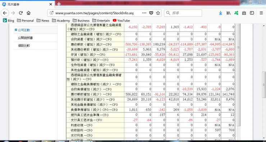The height and width of the screenshot is (142, 266).
Task: Click the value 141,748 in 應付帳款 row
Action: pyautogui.click(x=228, y=94)
